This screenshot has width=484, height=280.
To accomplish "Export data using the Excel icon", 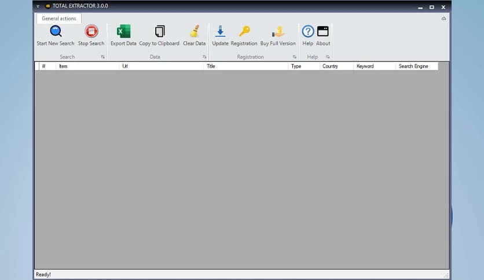I will point(123,31).
